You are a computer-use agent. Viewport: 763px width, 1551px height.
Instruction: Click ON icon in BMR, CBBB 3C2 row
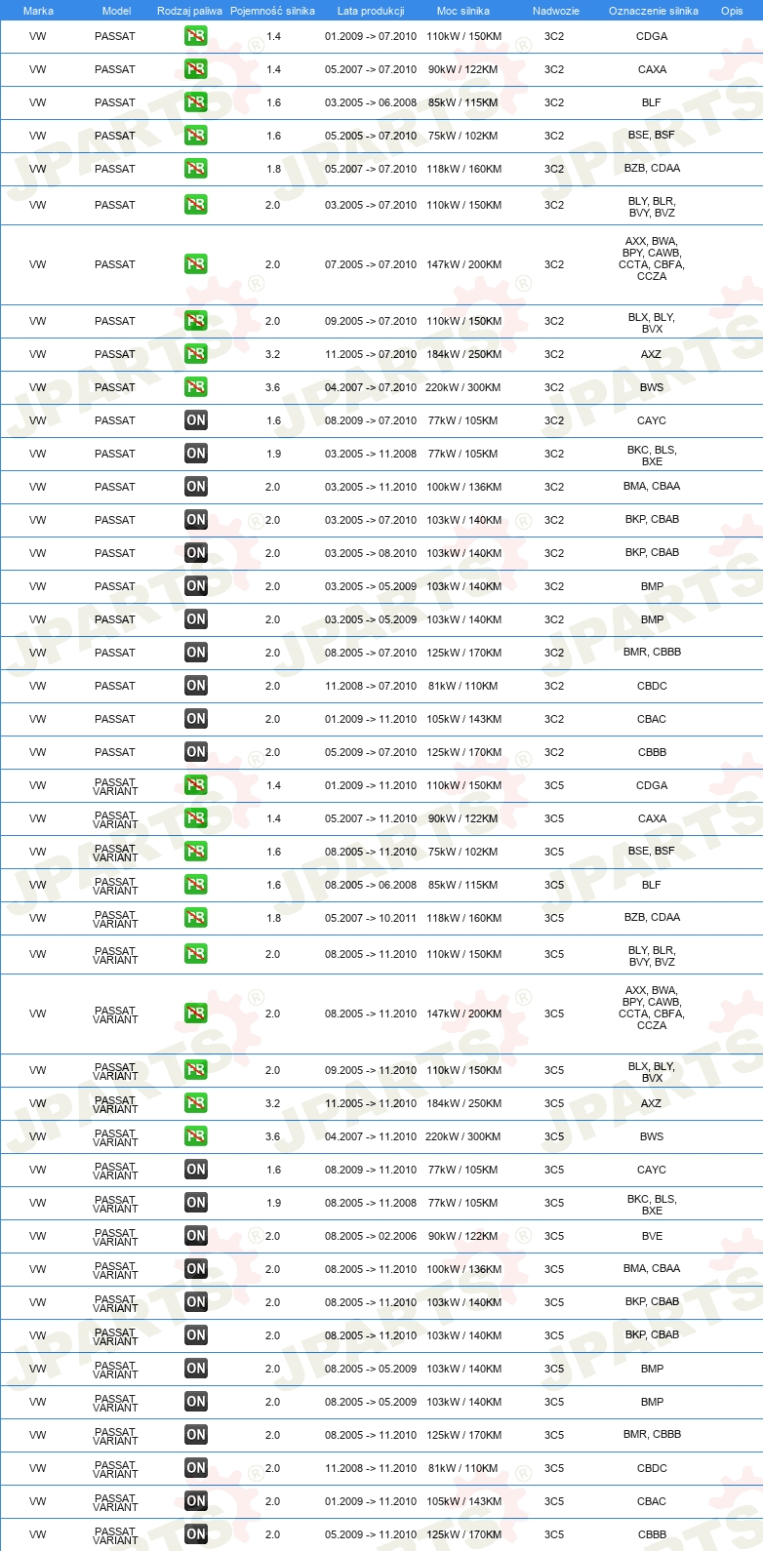click(196, 653)
